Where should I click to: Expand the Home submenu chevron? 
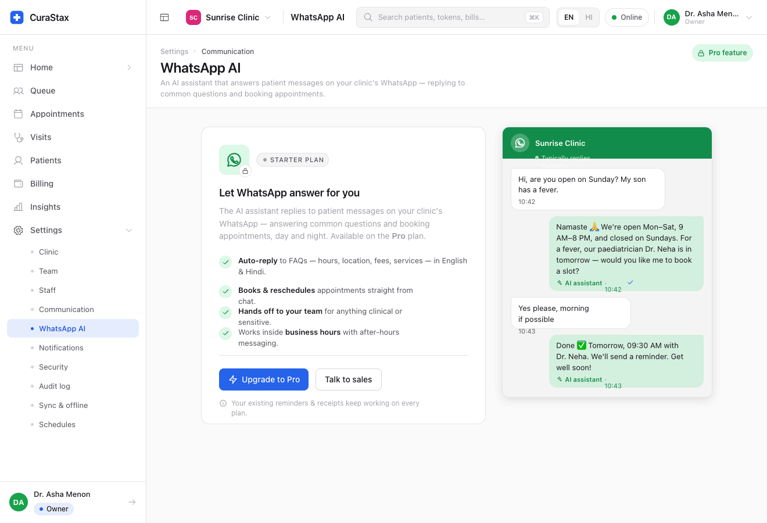129,67
